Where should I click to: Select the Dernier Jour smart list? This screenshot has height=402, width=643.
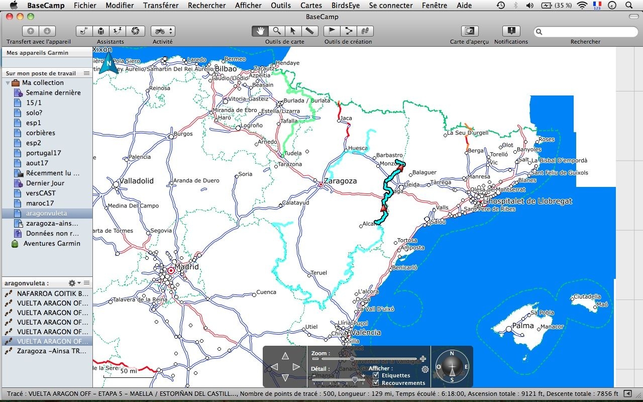pos(47,183)
